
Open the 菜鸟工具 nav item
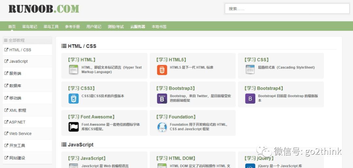click(x=51, y=26)
